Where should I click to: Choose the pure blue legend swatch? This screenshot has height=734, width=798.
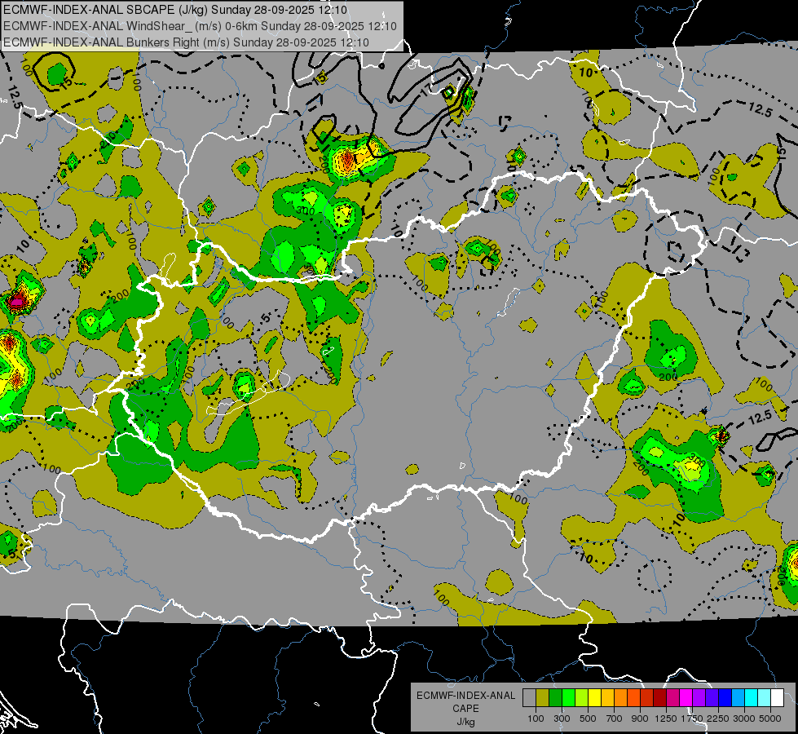[x=725, y=698]
